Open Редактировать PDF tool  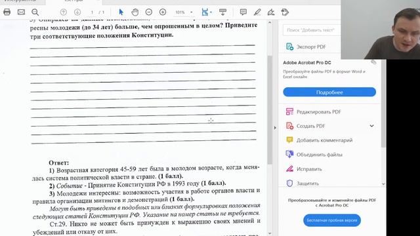point(319,112)
